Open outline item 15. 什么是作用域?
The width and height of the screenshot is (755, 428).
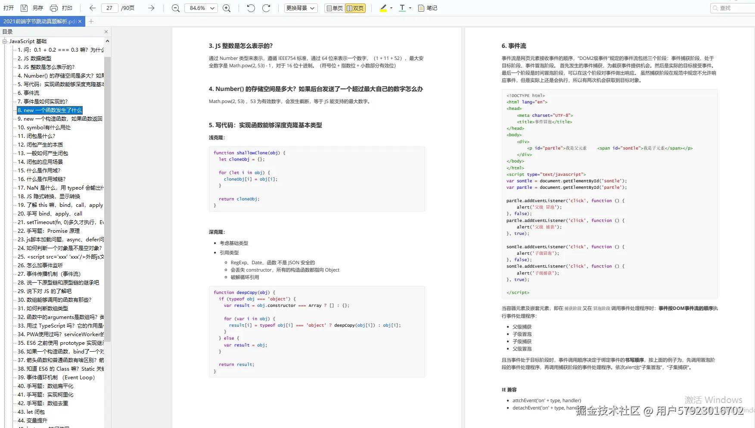click(x=39, y=170)
